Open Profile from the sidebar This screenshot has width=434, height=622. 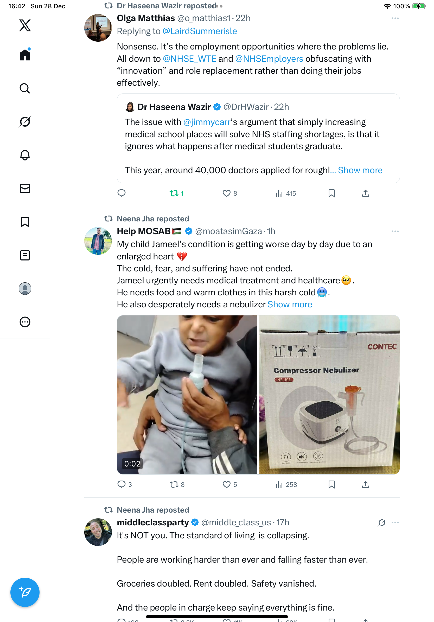pos(25,289)
